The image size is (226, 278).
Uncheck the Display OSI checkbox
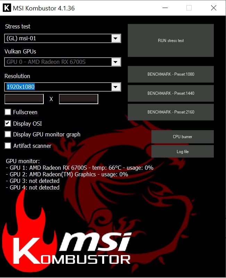8,124
